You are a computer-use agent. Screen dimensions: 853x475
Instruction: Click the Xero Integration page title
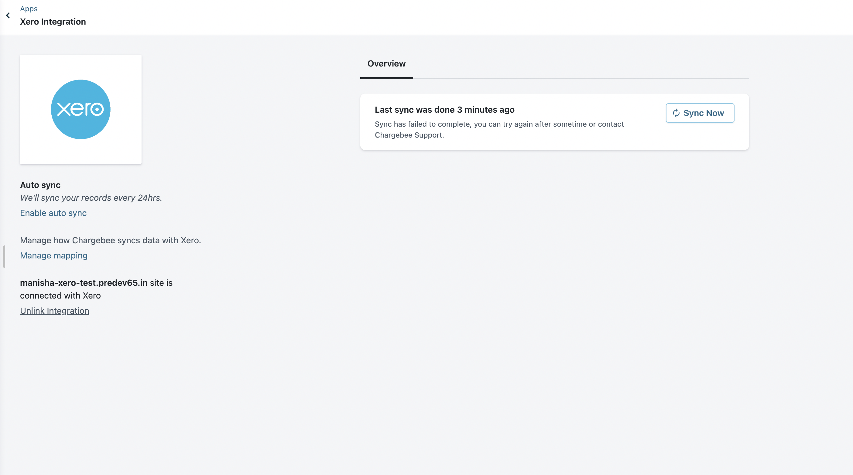click(53, 22)
